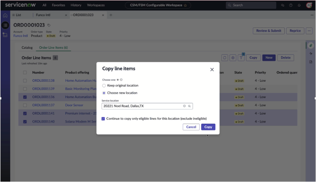The width and height of the screenshot is (316, 182).
Task: Open the activity pulse icon in right panel
Action: click(311, 53)
